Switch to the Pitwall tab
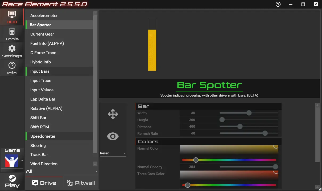This screenshot has width=322, height=191. point(81,183)
